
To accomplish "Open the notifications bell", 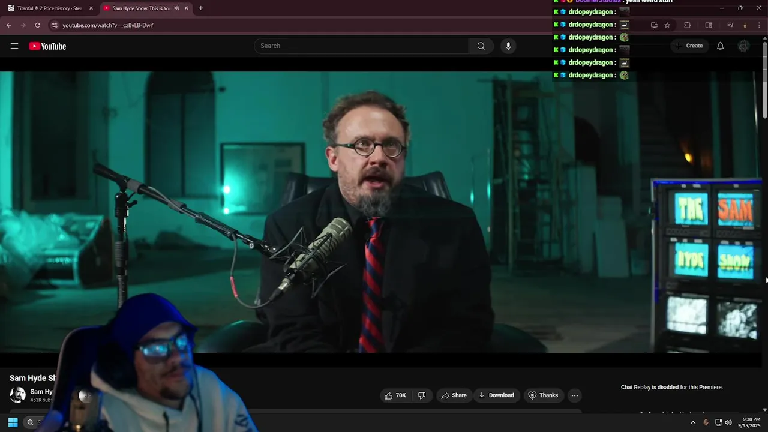I will point(721,46).
